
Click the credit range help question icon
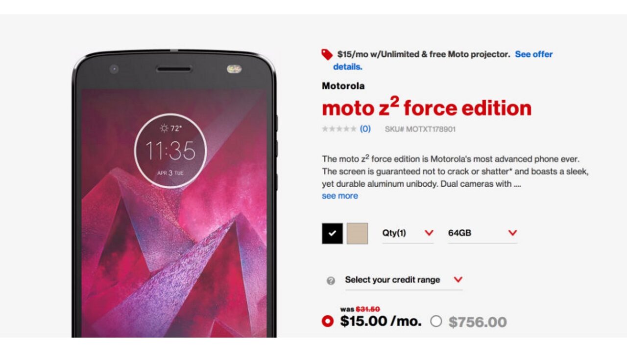[331, 281]
